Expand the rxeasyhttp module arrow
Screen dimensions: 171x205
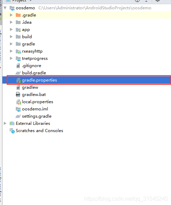11,51
